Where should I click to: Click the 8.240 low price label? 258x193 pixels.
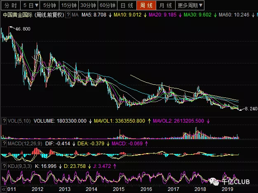point(251,109)
